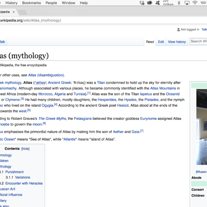Open the Tunisia link
The image size is (207, 207).
point(79,94)
